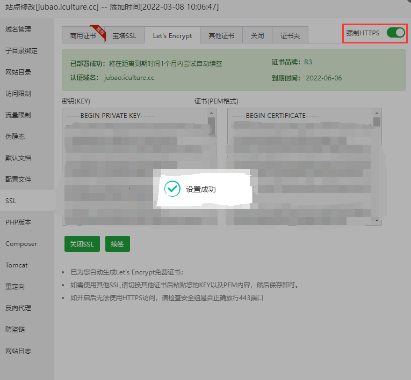Viewport: 411px width, 380px height.
Task: Click the certificate box scrollbar up arrow
Action: coord(377,113)
